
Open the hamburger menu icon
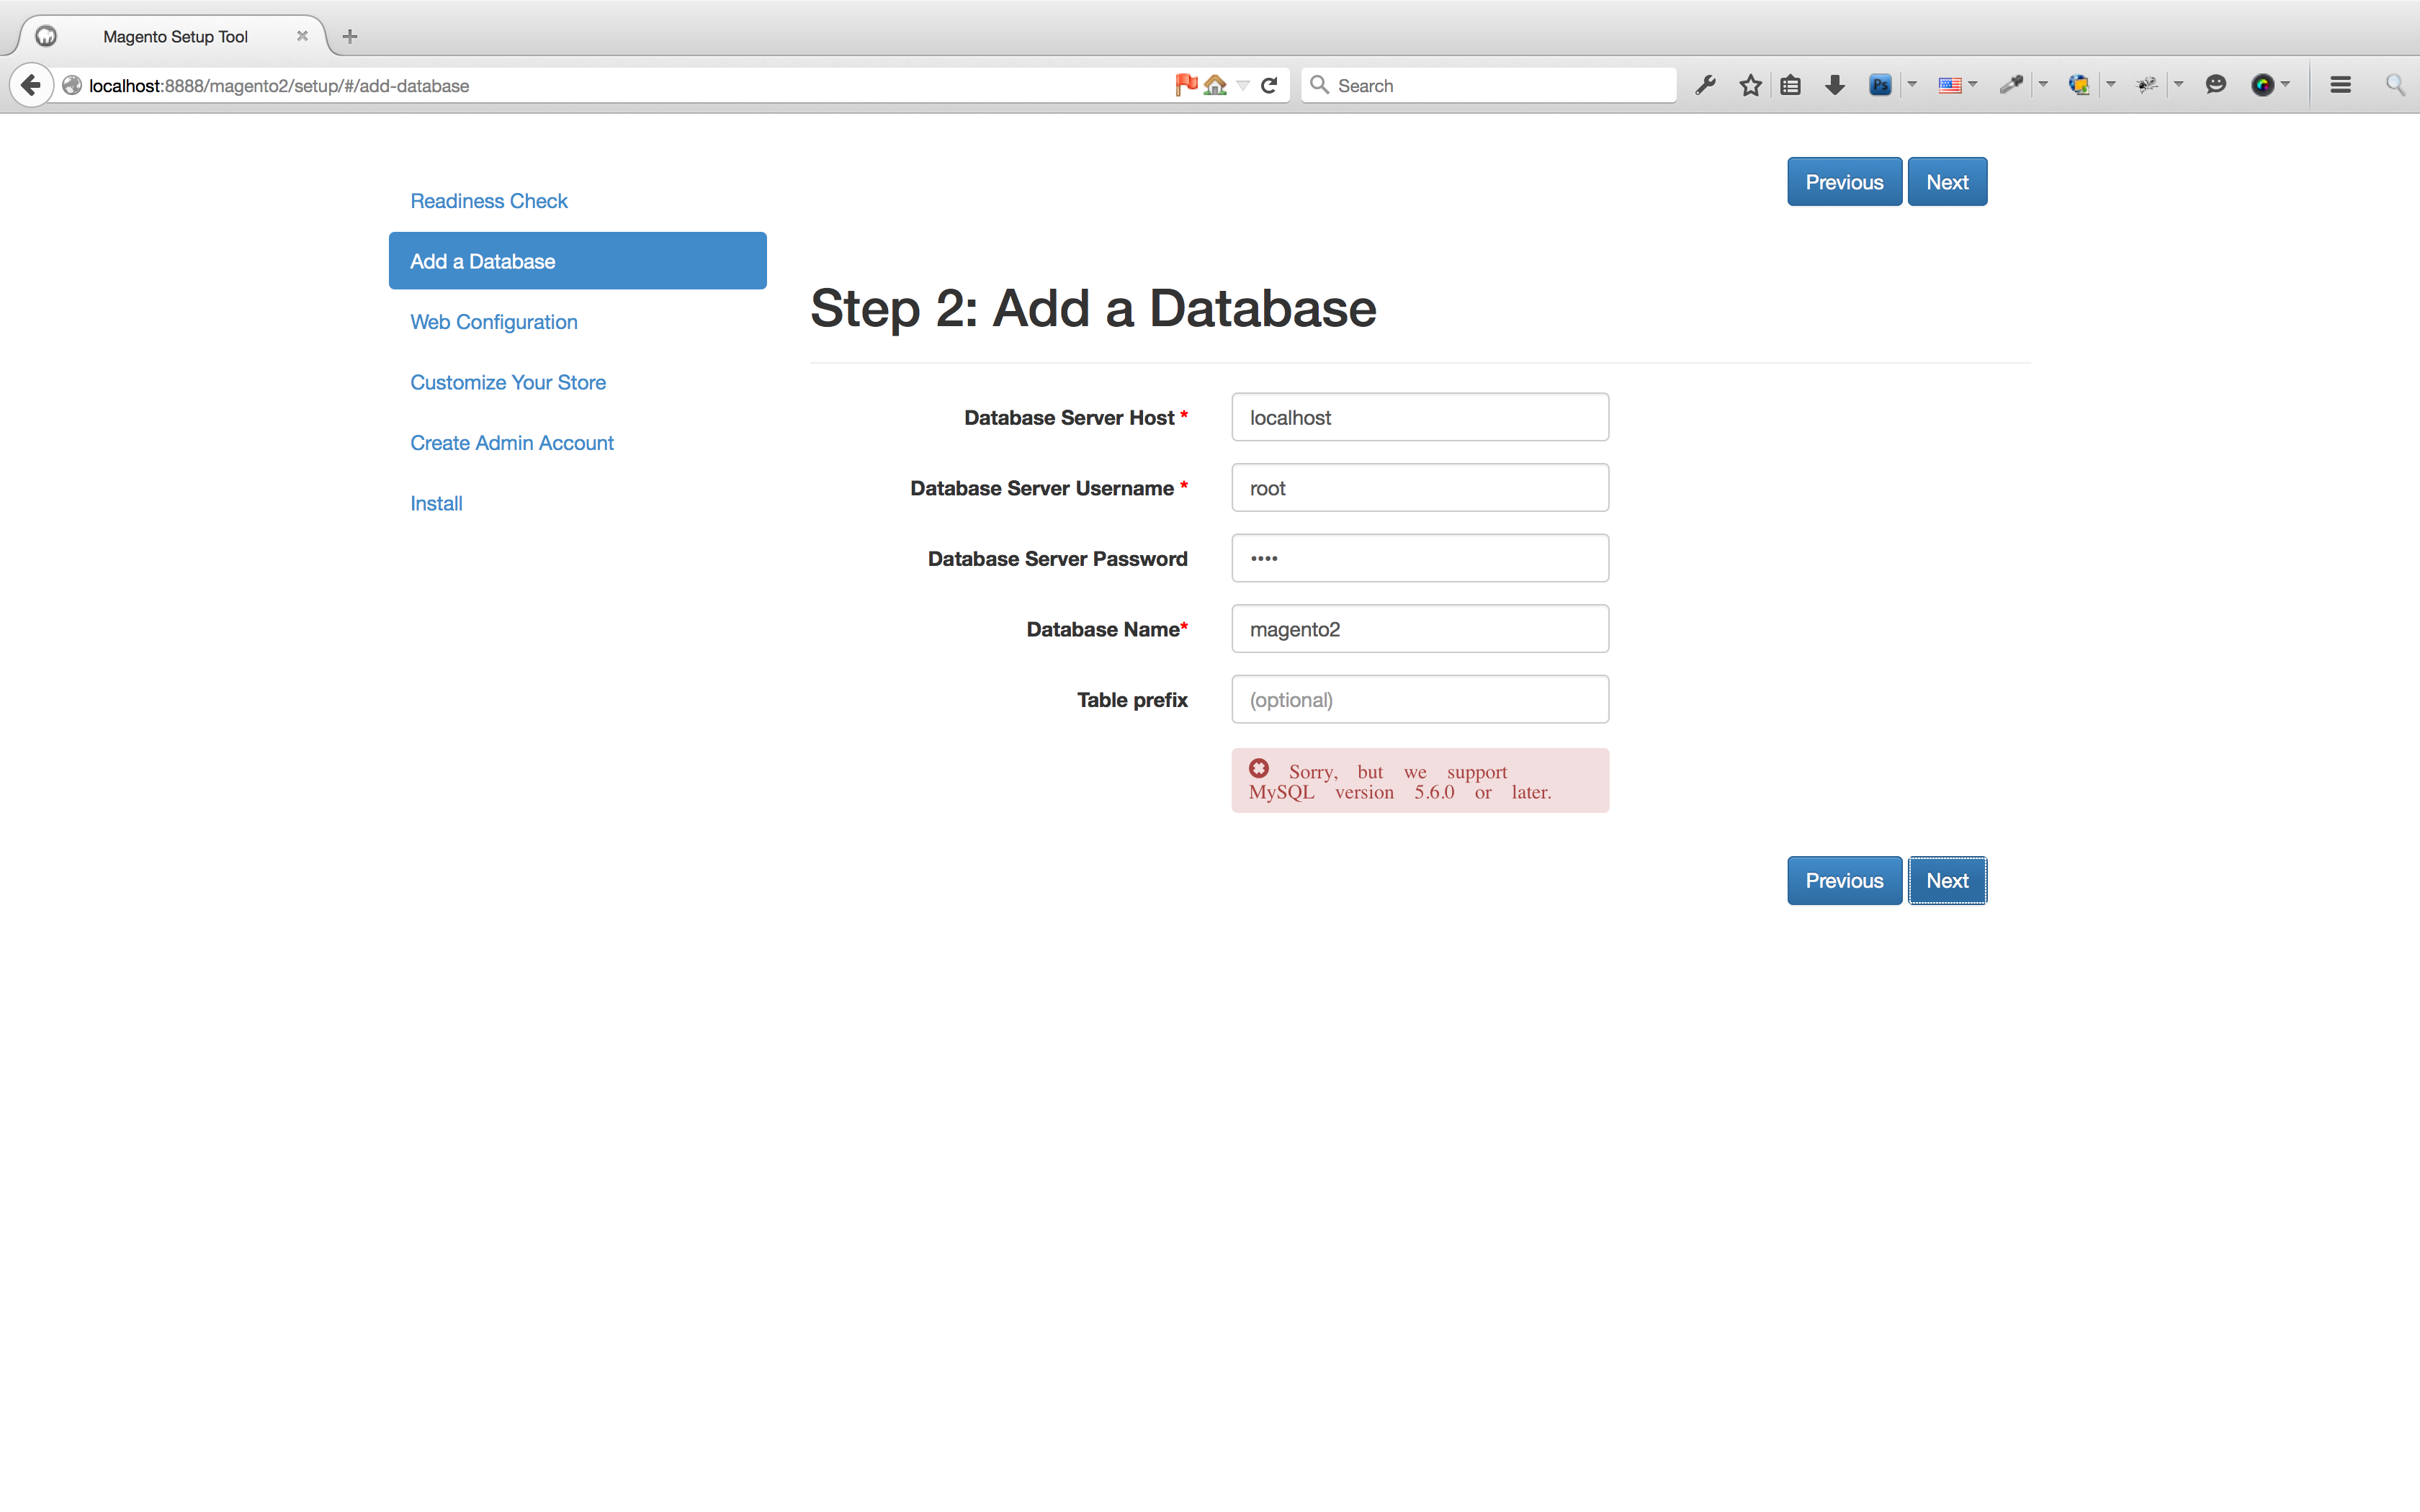[2340, 85]
